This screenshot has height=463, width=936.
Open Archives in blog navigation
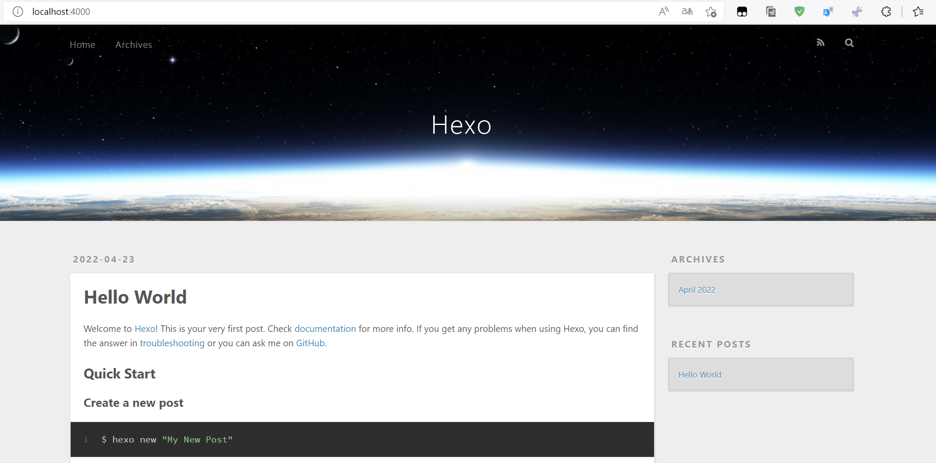click(134, 44)
